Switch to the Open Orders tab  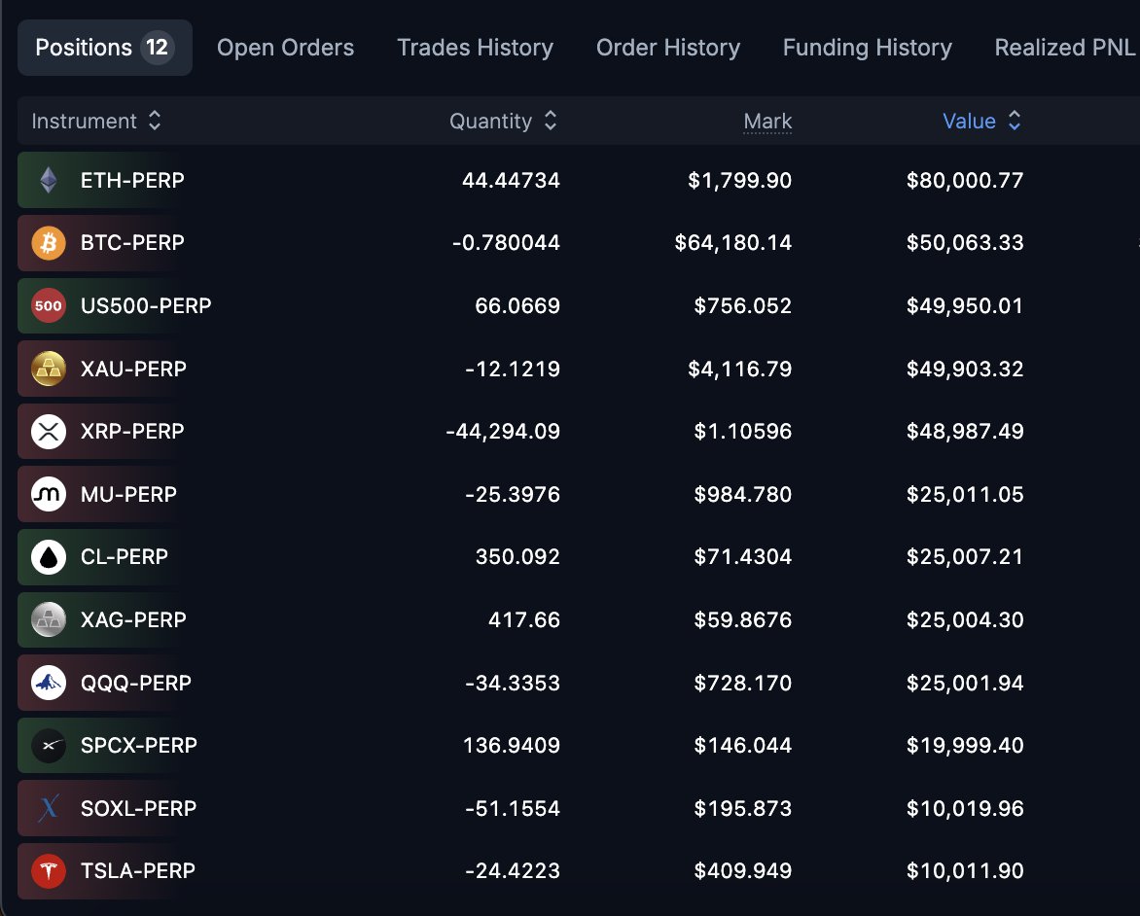285,48
